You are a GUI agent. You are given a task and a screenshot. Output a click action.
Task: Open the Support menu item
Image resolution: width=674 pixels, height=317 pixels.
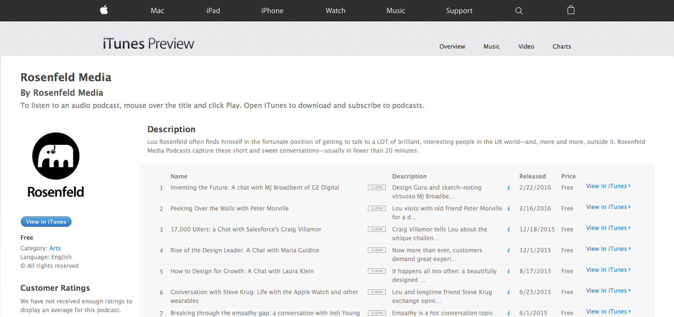[x=459, y=10]
